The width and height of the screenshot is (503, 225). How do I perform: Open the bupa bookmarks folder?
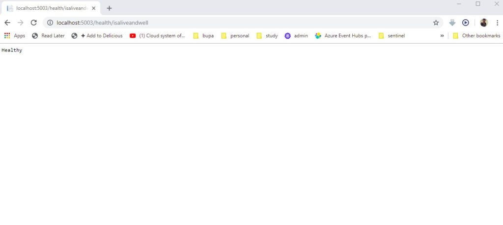pyautogui.click(x=203, y=36)
